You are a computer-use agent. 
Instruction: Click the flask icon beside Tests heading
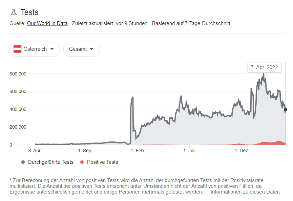pos(14,13)
